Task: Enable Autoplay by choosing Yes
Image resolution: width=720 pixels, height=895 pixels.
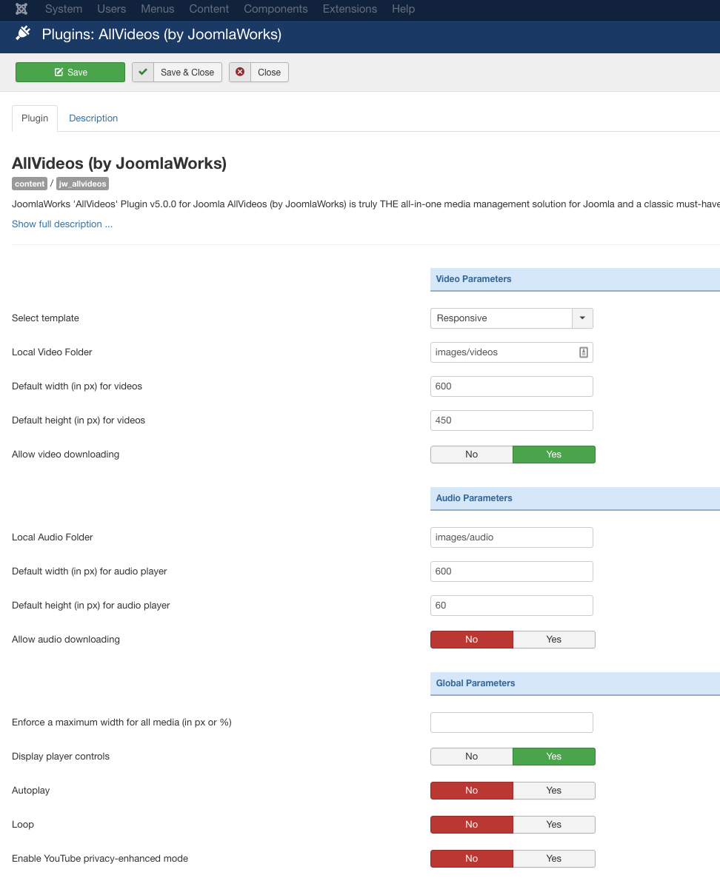Action: click(554, 791)
